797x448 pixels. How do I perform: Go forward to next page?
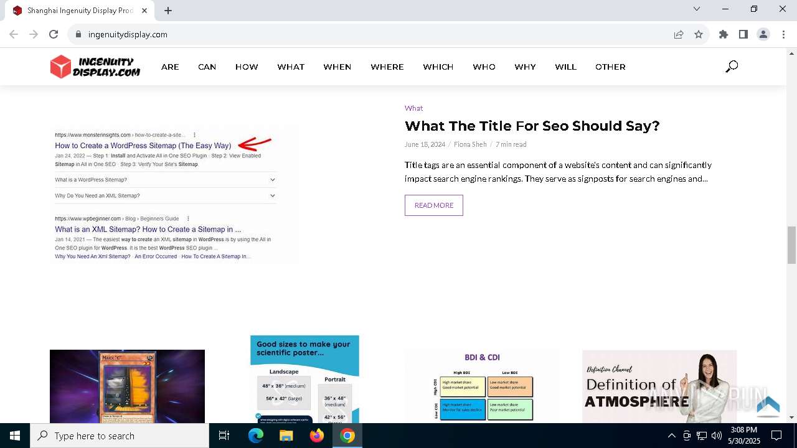pos(34,34)
